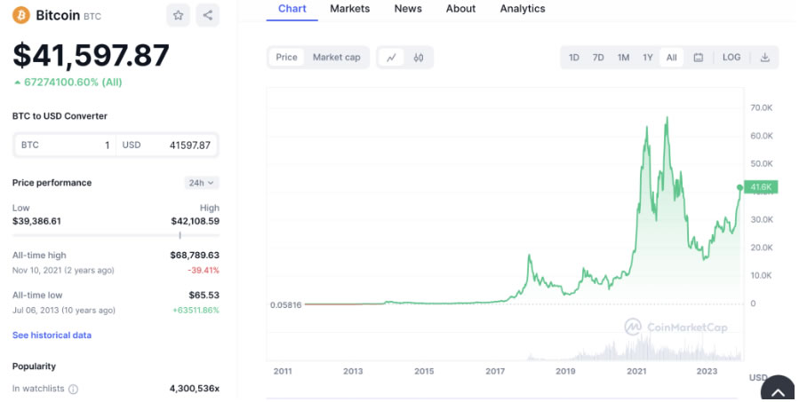
Task: Select the 1Y time range
Action: click(648, 58)
